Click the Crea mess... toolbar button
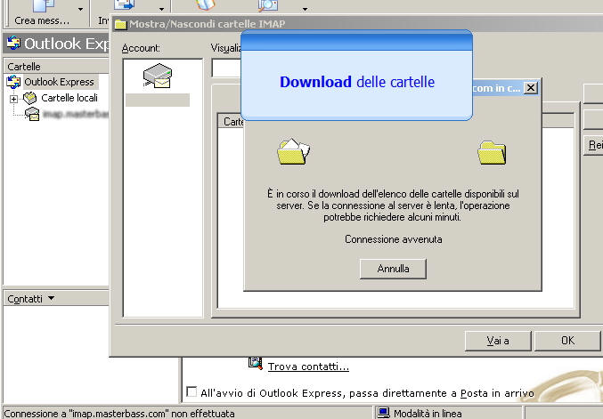 42,13
